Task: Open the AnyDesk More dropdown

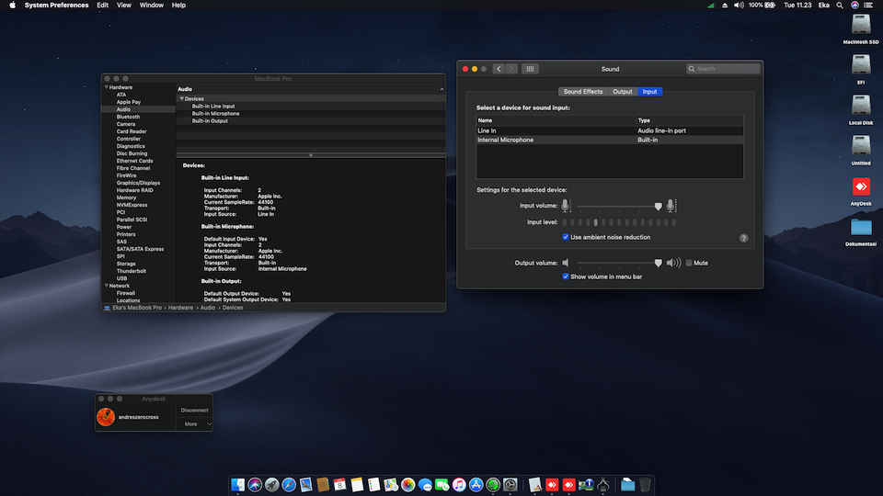Action: (194, 424)
